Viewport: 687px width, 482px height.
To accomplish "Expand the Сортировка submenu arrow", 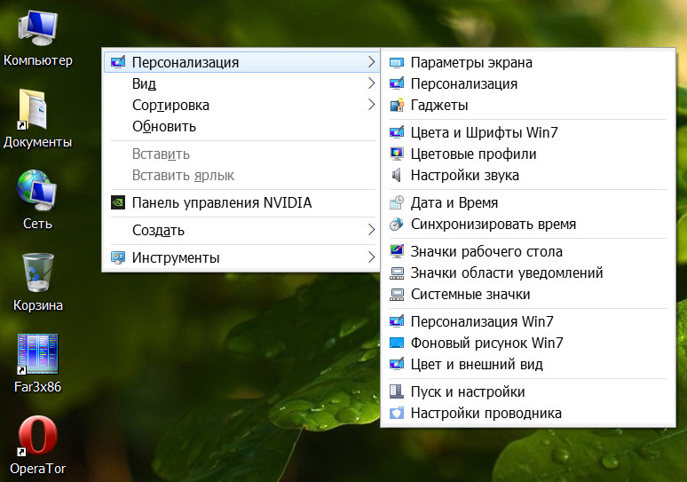I will (x=372, y=105).
